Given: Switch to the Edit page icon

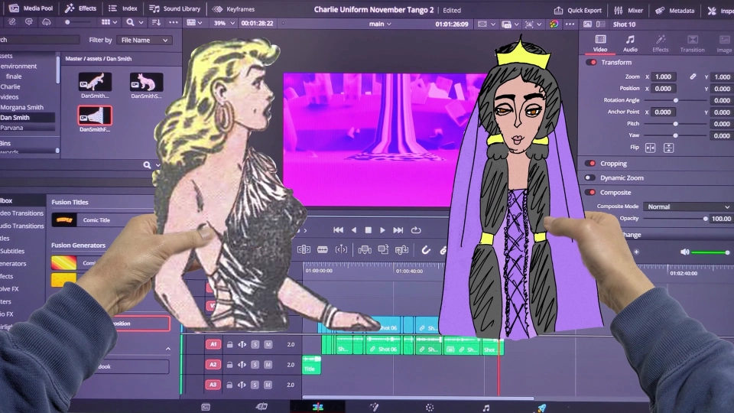Looking at the screenshot, I should 317,407.
